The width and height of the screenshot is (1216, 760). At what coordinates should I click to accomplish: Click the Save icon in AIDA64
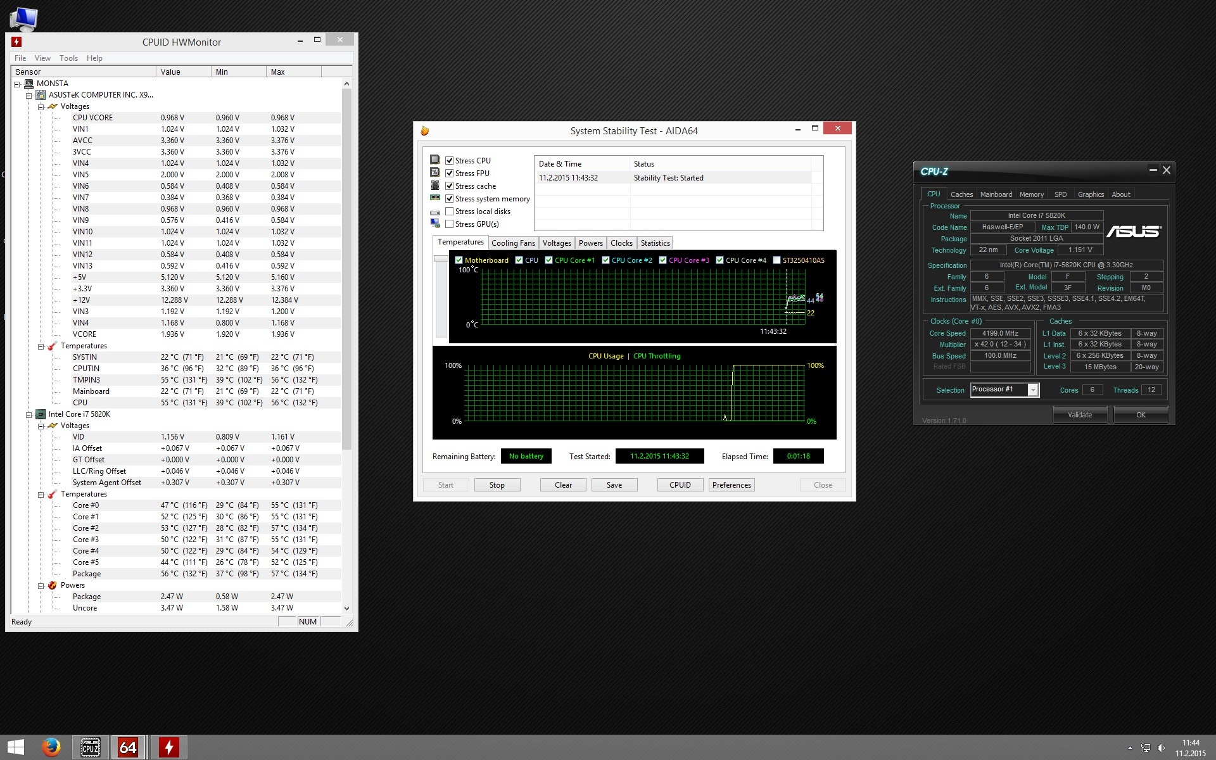coord(614,484)
